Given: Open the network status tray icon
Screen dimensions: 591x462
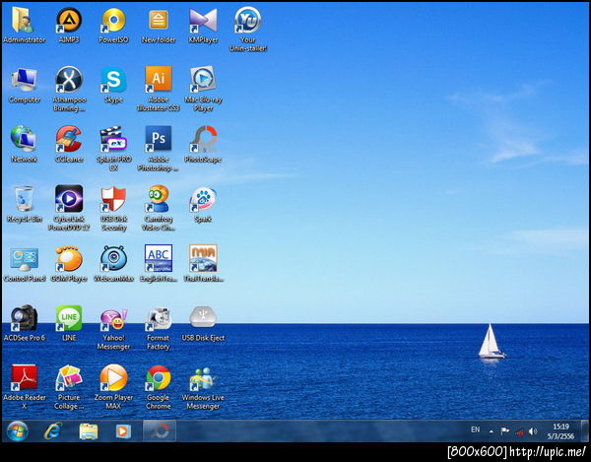Looking at the screenshot, I should (520, 431).
